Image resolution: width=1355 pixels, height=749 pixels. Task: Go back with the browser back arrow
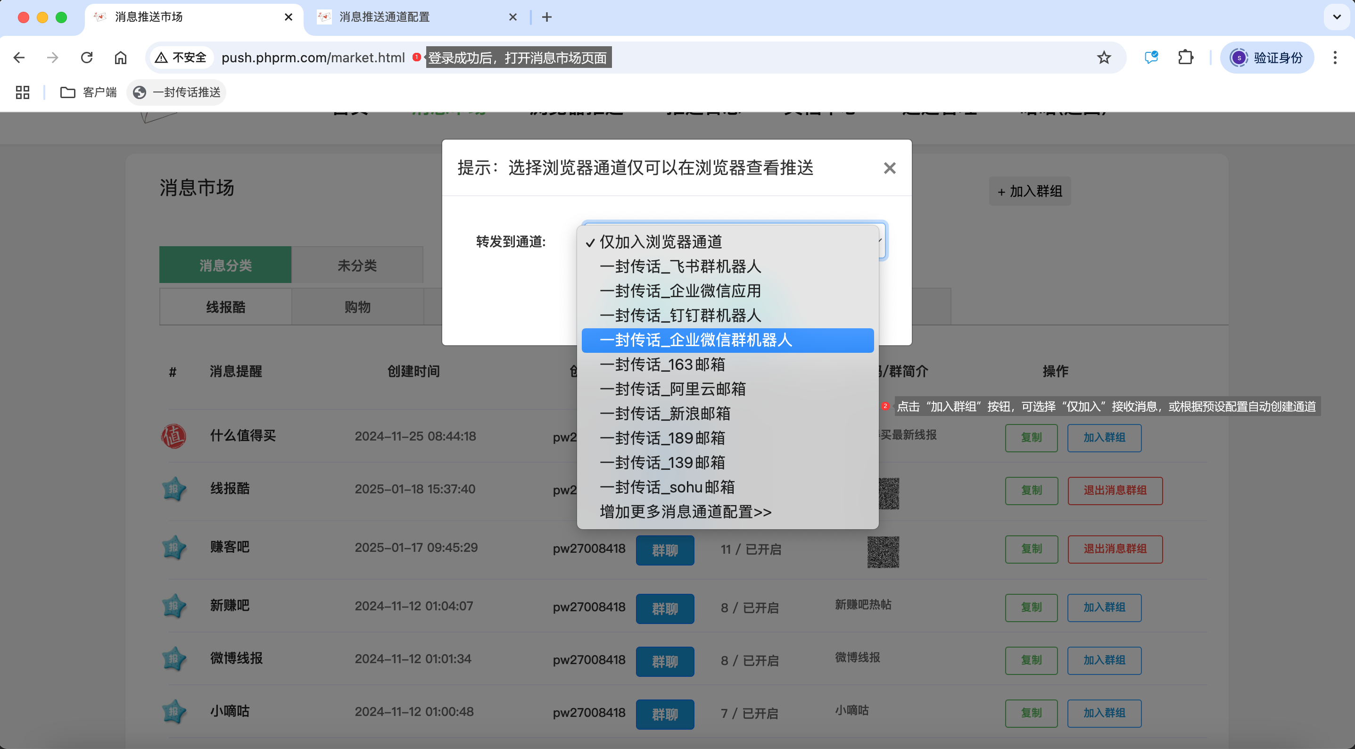coord(19,58)
